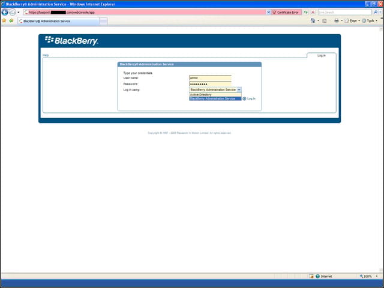Open the recent pages dropdown beside Forward

(x=19, y=12)
